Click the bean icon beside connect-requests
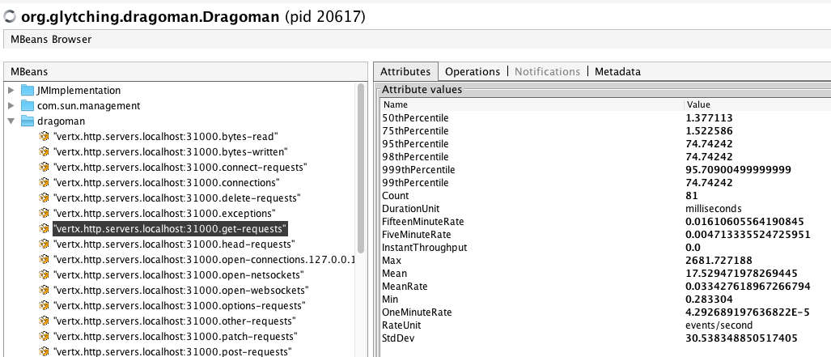Image resolution: width=831 pixels, height=357 pixels. 44,168
